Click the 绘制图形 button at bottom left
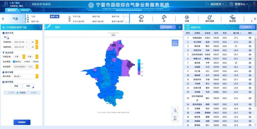This screenshot has width=257, height=129. [22, 122]
